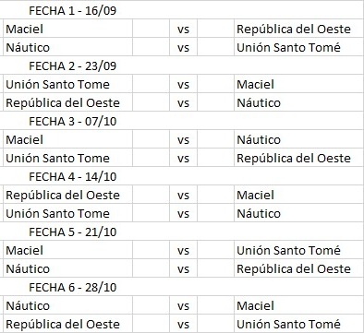Click Náutico home cell under FECHA 5
This screenshot has width=364, height=333.
coord(67,268)
